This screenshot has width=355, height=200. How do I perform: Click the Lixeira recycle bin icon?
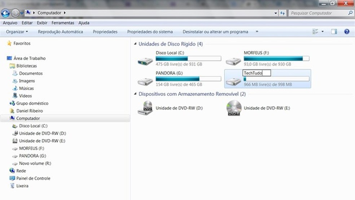[x=13, y=186]
